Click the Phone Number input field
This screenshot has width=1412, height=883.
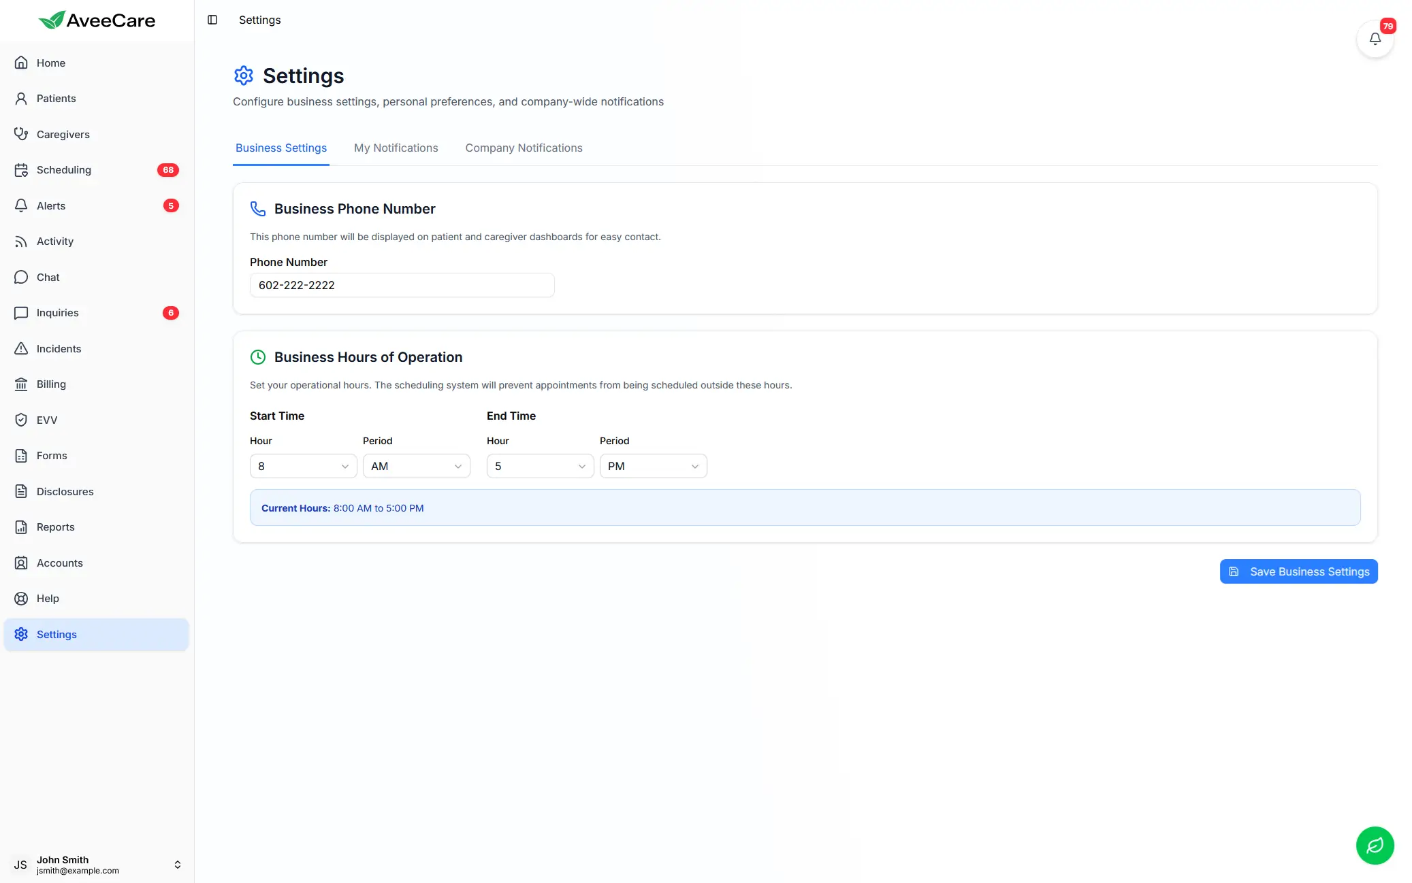click(x=402, y=285)
